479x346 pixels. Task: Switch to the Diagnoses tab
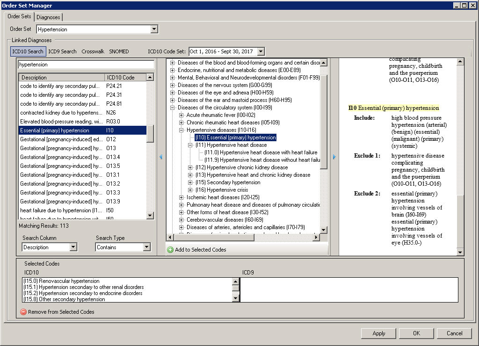point(48,17)
